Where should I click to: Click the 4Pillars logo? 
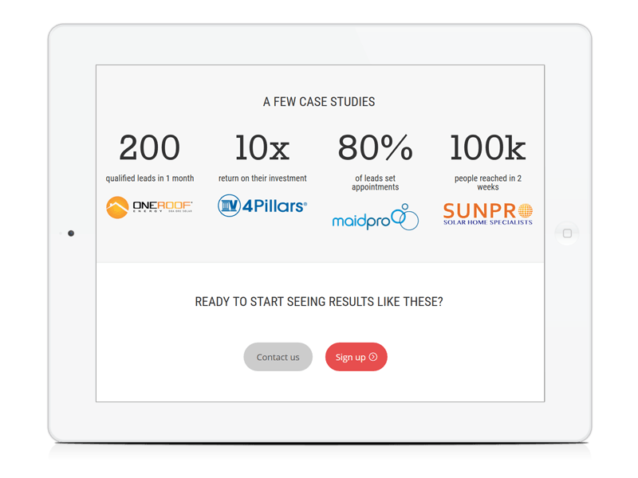pyautogui.click(x=262, y=206)
